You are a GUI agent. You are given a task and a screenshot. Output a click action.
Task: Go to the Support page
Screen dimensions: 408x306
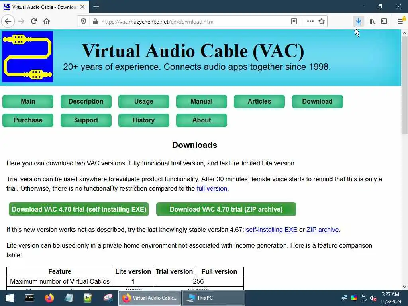(x=86, y=120)
